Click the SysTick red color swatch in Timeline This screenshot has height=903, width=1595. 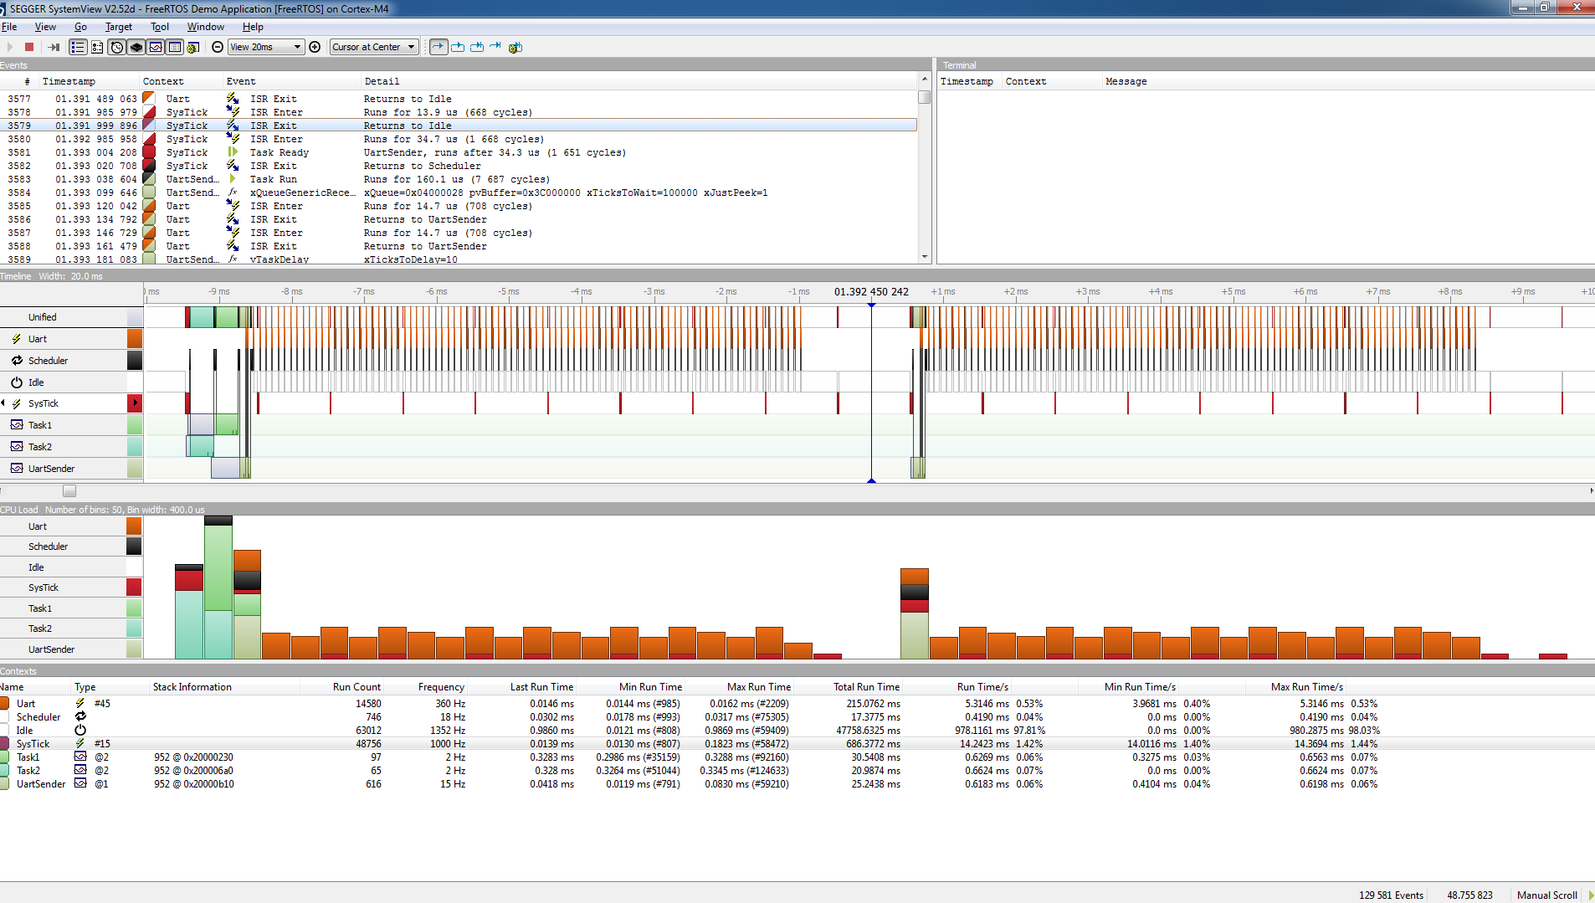click(134, 403)
